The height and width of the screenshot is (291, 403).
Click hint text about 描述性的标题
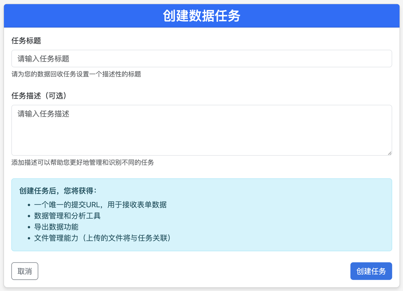(76, 74)
